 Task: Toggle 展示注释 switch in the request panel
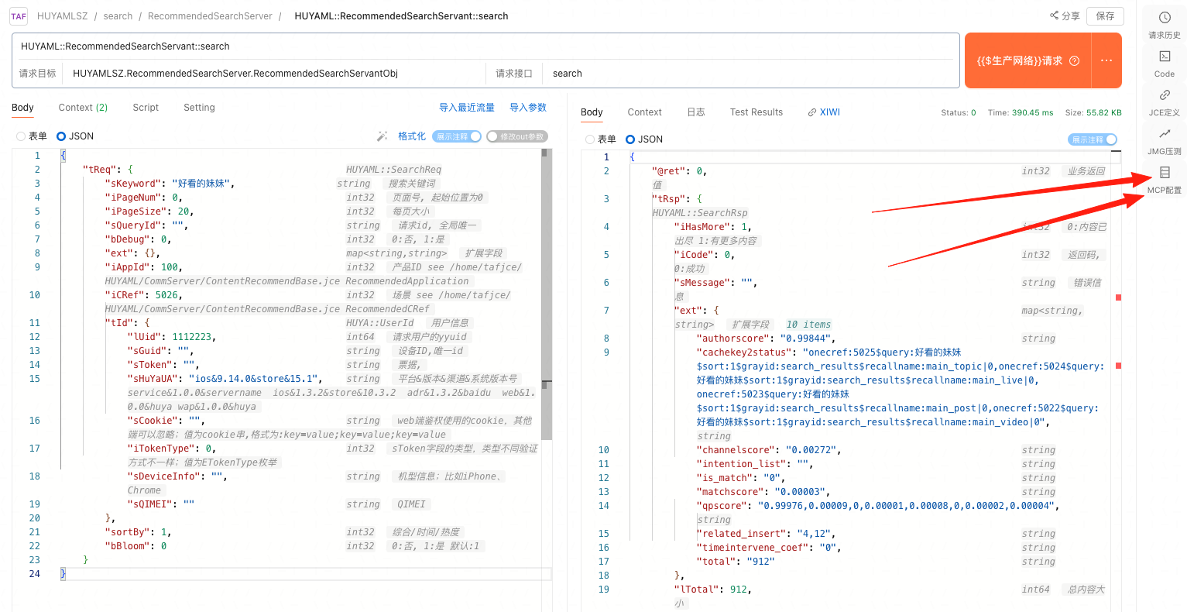coord(457,136)
